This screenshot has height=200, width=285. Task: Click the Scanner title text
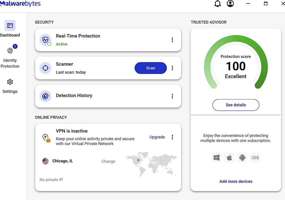tap(65, 64)
